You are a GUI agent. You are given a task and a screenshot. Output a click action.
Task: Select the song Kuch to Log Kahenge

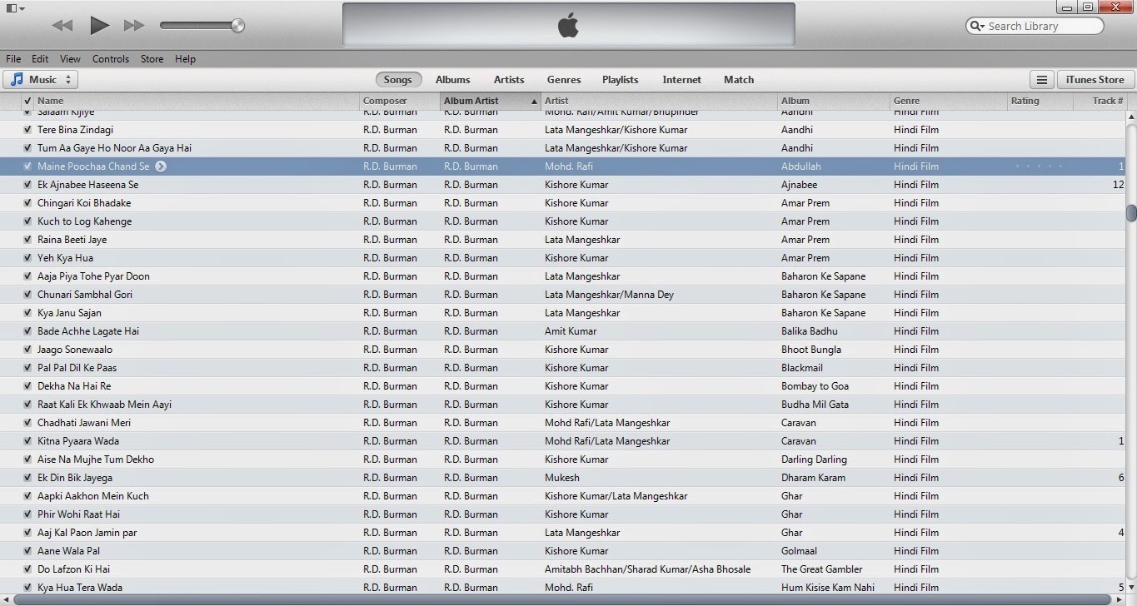(84, 221)
